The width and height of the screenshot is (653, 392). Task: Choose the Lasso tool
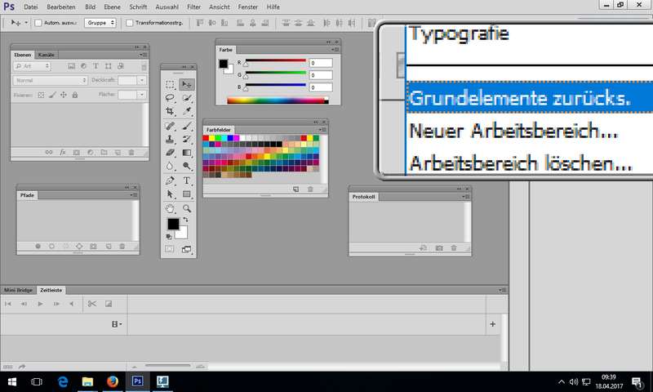(x=170, y=97)
